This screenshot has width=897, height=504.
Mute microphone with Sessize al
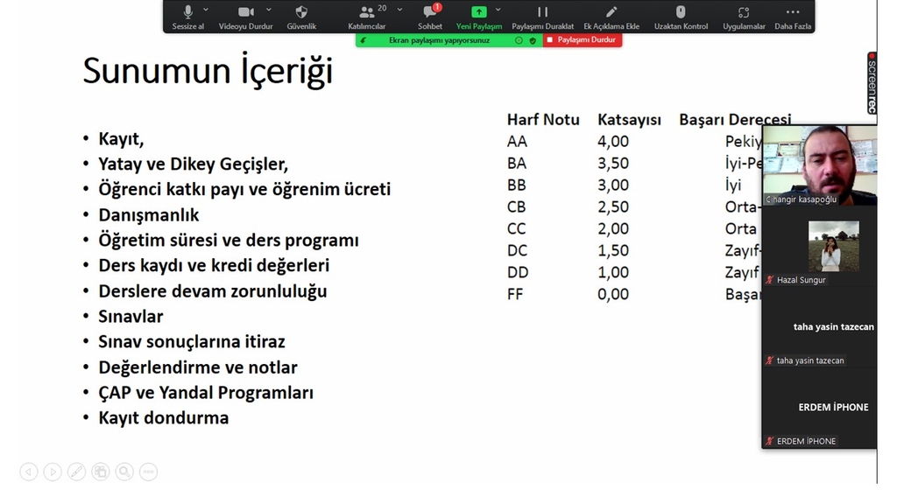click(x=187, y=17)
